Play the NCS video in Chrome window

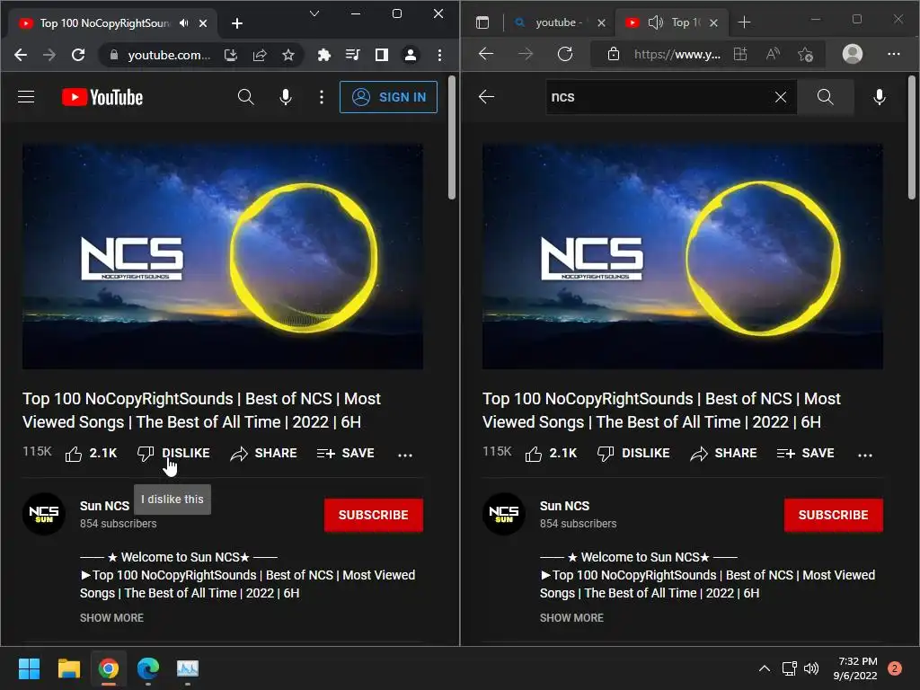[223, 256]
